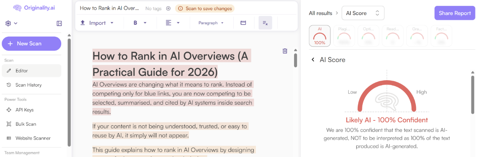This screenshot has width=482, height=157.
Task: Open the settings gear menu
Action: tap(8, 23)
